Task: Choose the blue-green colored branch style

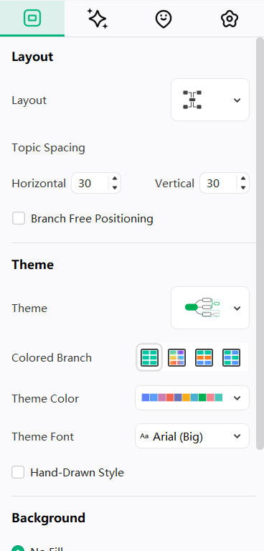Action: click(231, 358)
